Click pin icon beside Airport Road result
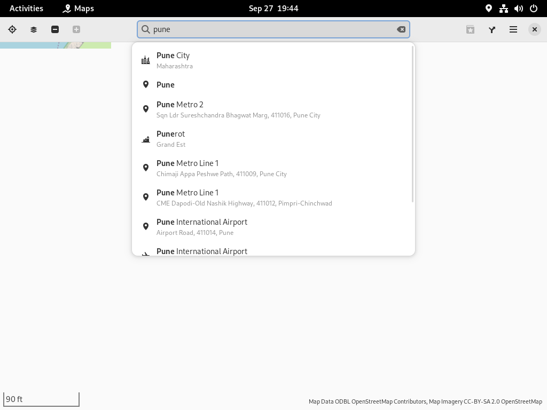The width and height of the screenshot is (547, 410). (x=146, y=226)
